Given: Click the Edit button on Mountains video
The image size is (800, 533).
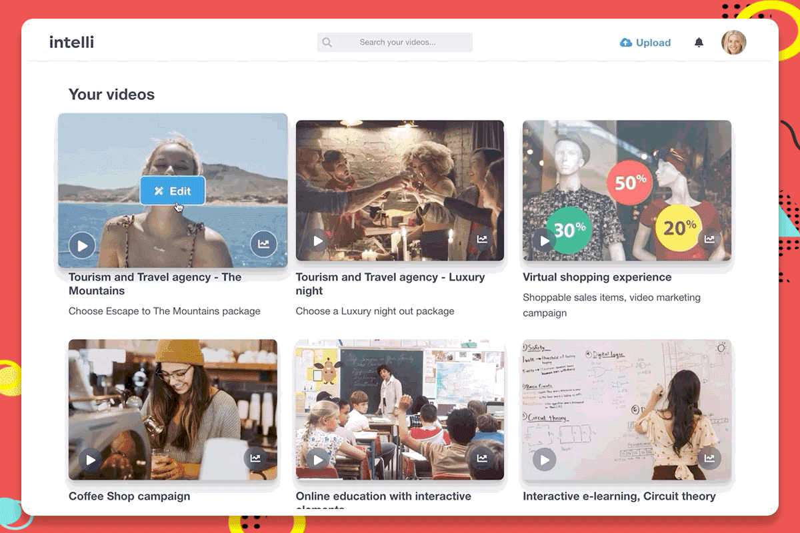Looking at the screenshot, I should click(173, 191).
